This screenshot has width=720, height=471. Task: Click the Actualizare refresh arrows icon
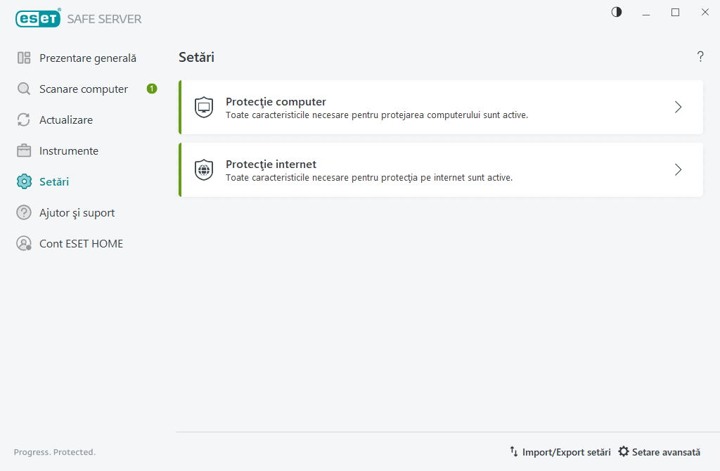tap(24, 120)
